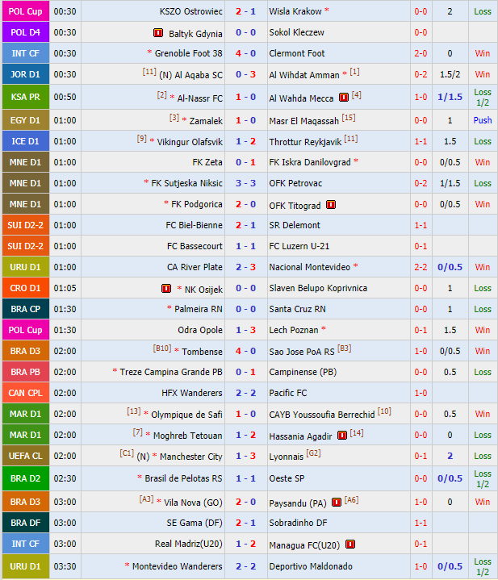Open the Wisla Krakow team link

295,11
